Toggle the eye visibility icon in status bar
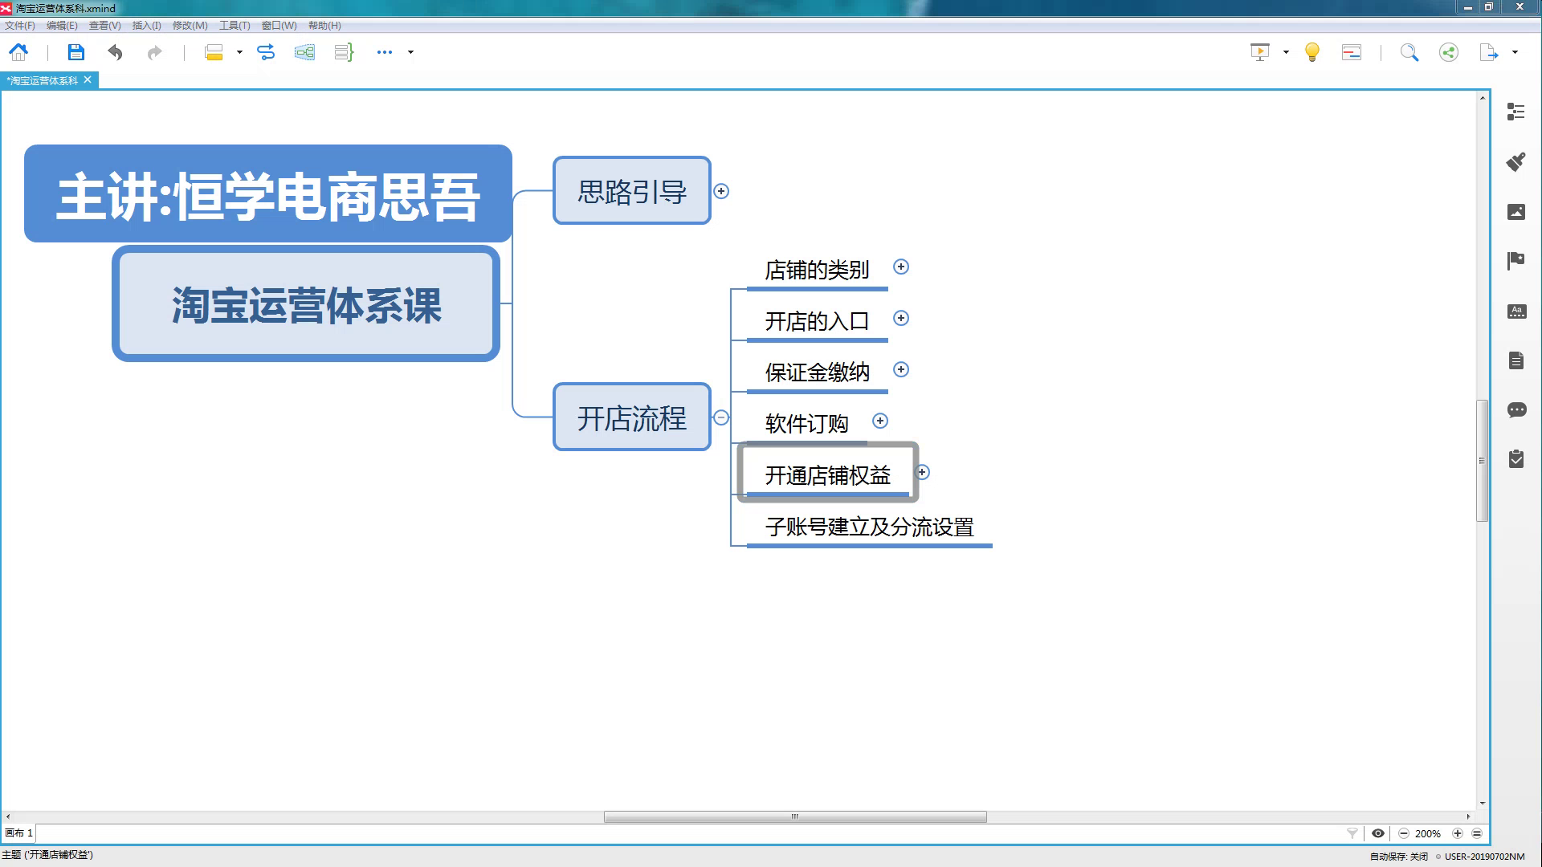This screenshot has width=1542, height=867. (1378, 833)
